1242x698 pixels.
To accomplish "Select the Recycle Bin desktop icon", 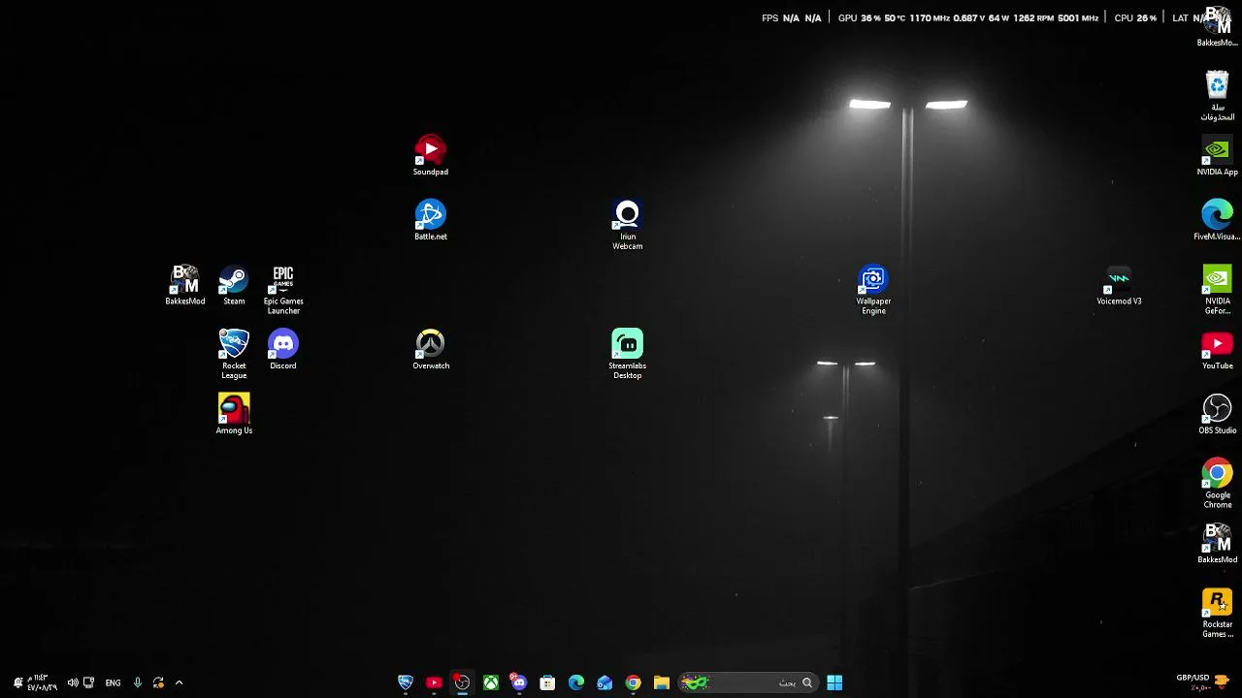I will click(1218, 96).
